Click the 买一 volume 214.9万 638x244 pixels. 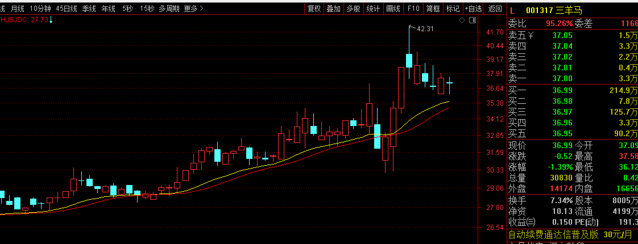click(x=623, y=90)
